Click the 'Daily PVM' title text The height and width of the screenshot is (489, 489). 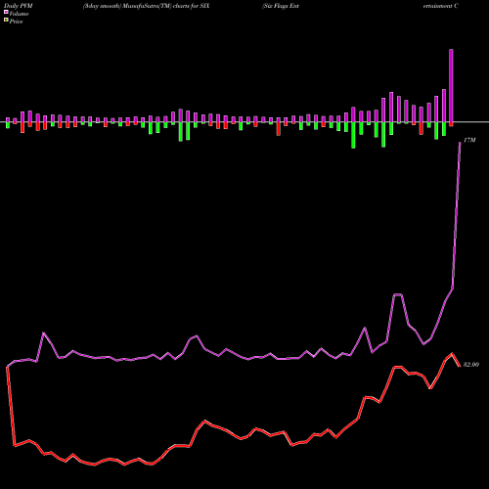pos(19,6)
